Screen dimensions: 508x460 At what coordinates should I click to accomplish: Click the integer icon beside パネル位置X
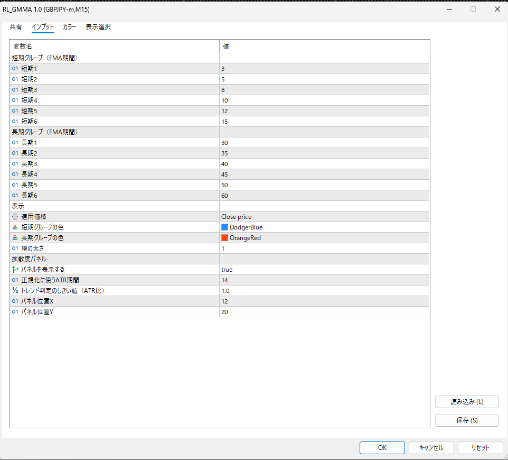tap(15, 301)
